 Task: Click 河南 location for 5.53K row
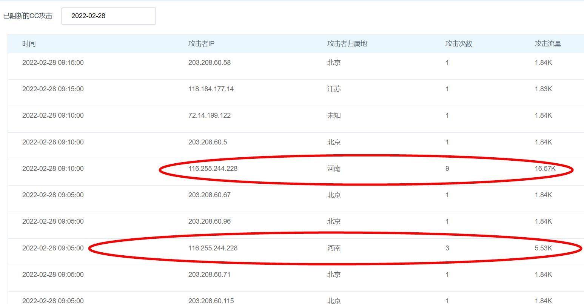click(334, 248)
